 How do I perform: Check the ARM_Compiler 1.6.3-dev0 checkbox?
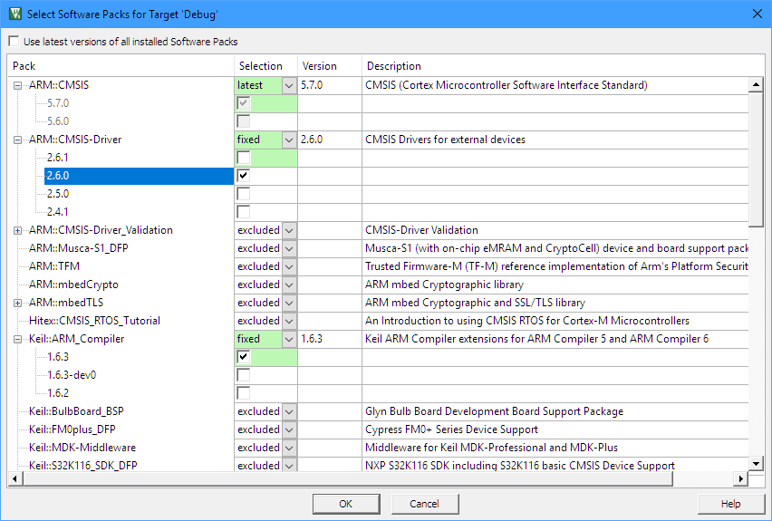tap(243, 375)
